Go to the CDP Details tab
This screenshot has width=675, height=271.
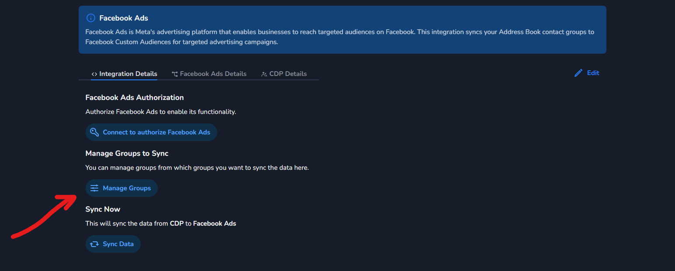288,74
